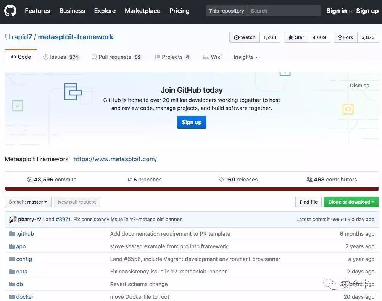
Task: Click the config folder icon
Action: click(12, 259)
